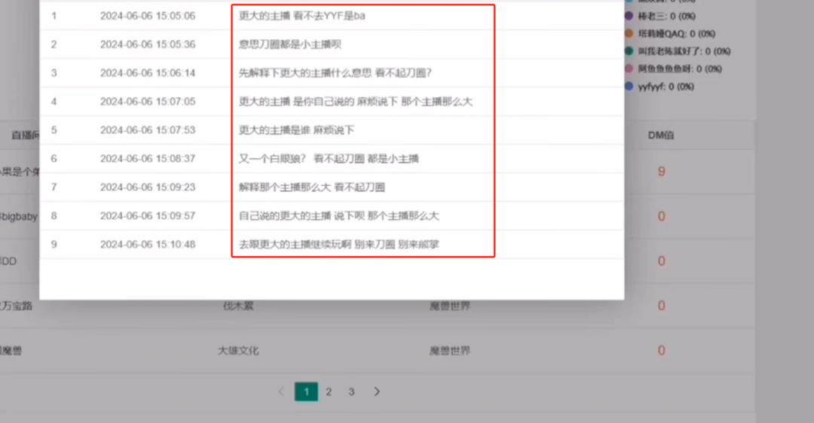814x423 pixels.
Task: Click row number 1 in popup table
Action: click(x=54, y=16)
